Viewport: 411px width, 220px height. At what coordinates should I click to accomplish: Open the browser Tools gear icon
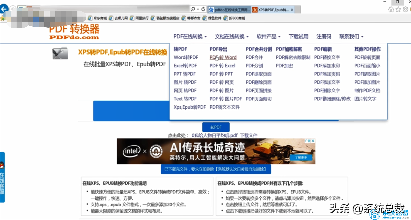click(x=405, y=9)
